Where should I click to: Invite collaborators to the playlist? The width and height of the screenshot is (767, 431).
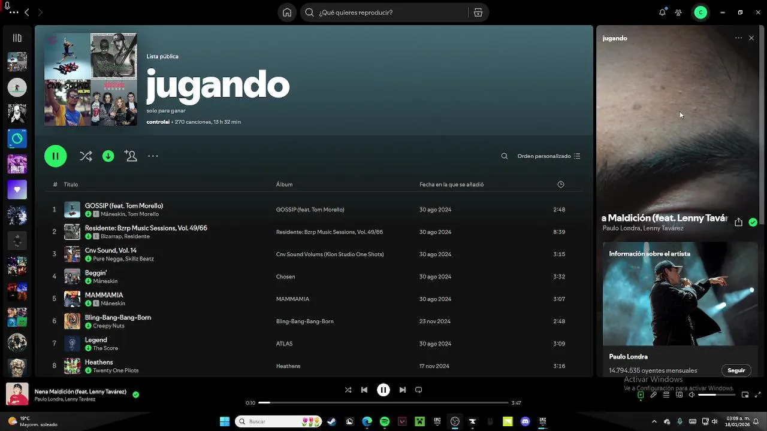[131, 156]
